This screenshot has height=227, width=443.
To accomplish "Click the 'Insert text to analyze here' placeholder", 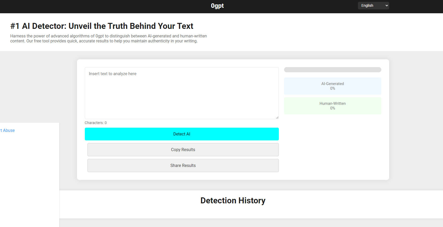I will click(112, 74).
